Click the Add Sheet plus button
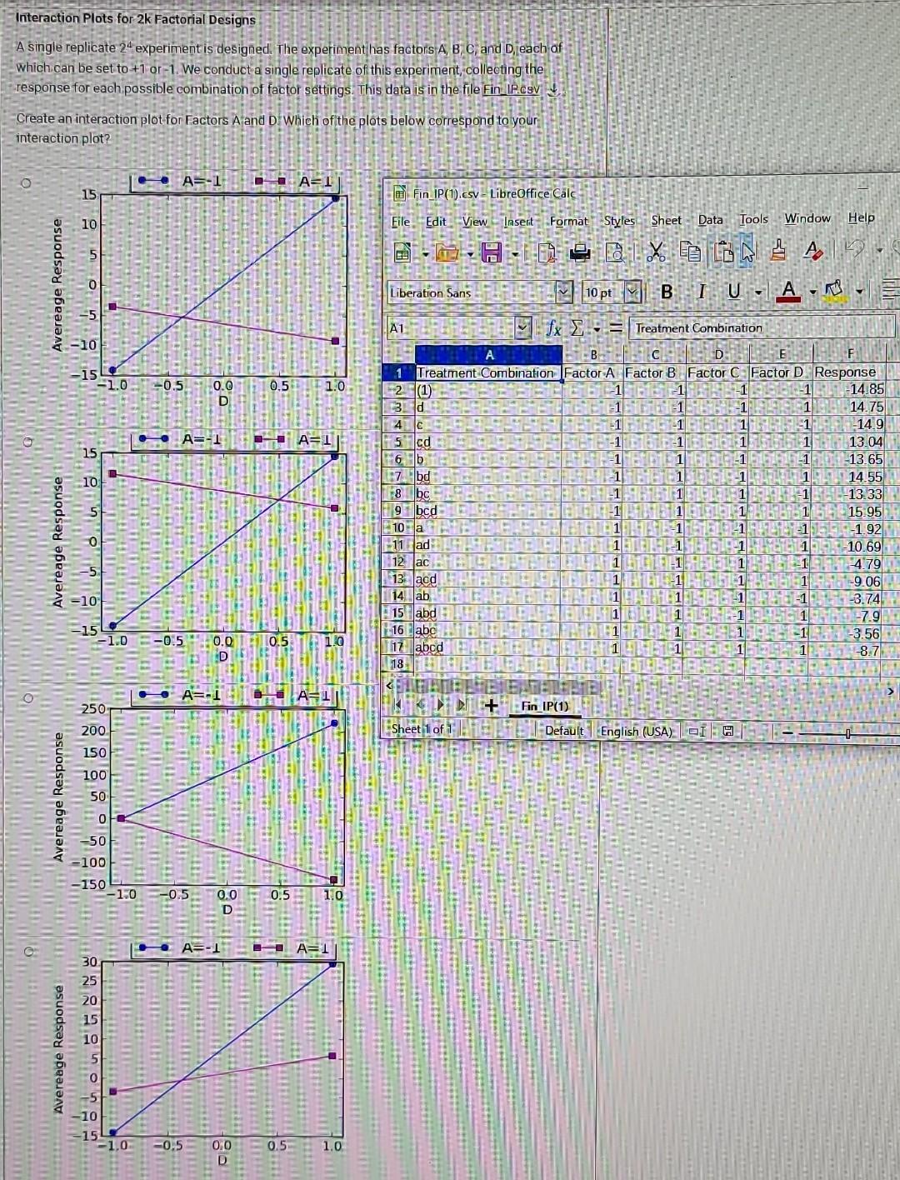 pyautogui.click(x=490, y=706)
